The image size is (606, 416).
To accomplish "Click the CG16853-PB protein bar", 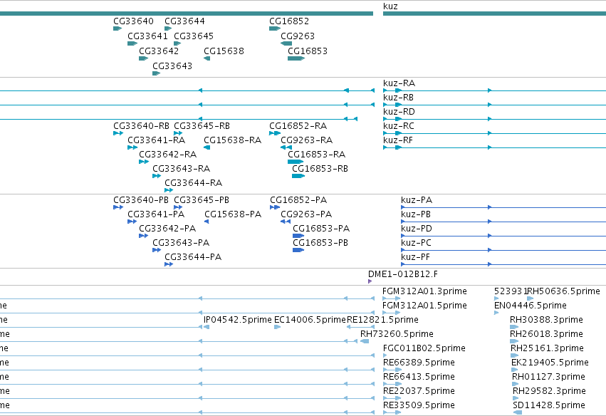I will tap(298, 250).
